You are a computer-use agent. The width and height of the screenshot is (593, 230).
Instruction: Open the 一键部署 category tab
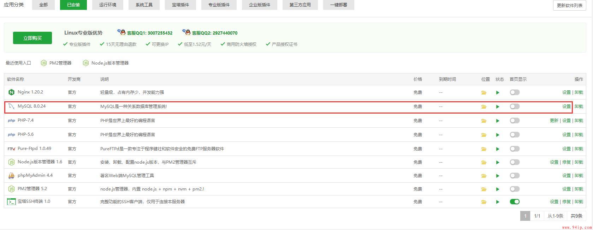tap(339, 5)
